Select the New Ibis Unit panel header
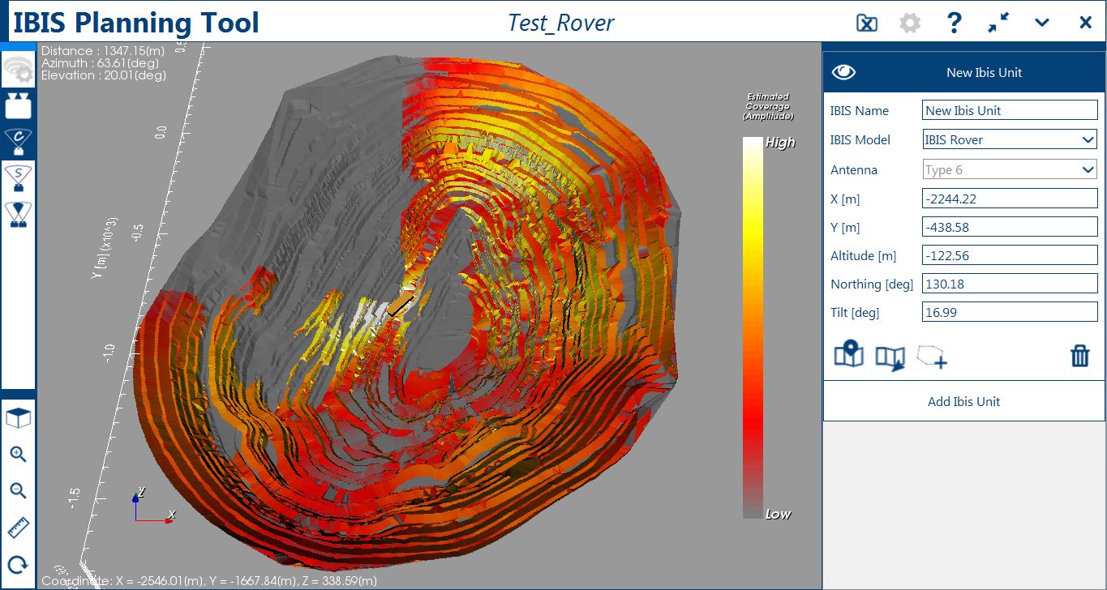The width and height of the screenshot is (1107, 590). click(963, 72)
